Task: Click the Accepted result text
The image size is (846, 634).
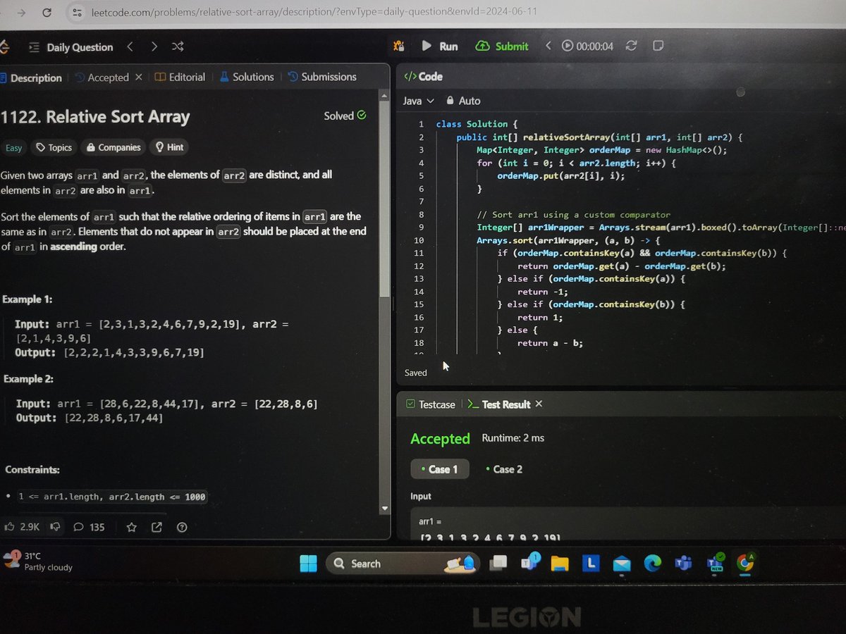Action: (440, 439)
